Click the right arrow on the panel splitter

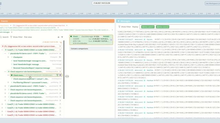click(68, 76)
